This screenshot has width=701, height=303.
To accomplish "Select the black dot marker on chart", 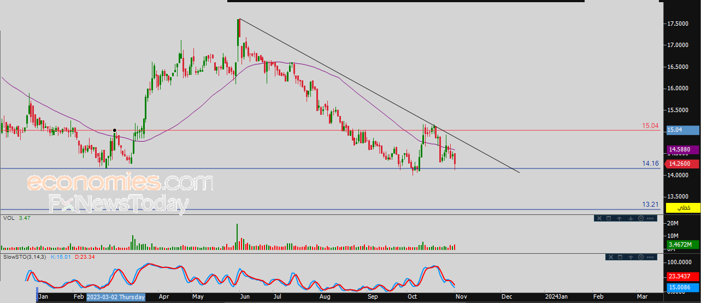I will point(115,130).
